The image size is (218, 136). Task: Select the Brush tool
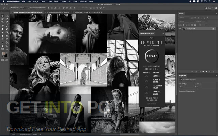[x=7, y=26]
